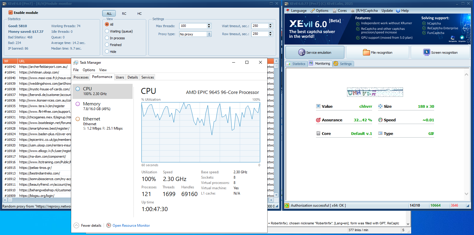Image resolution: width=474 pixels, height=235 pixels.
Task: Click the Language flag icon
Action: pyautogui.click(x=288, y=11)
